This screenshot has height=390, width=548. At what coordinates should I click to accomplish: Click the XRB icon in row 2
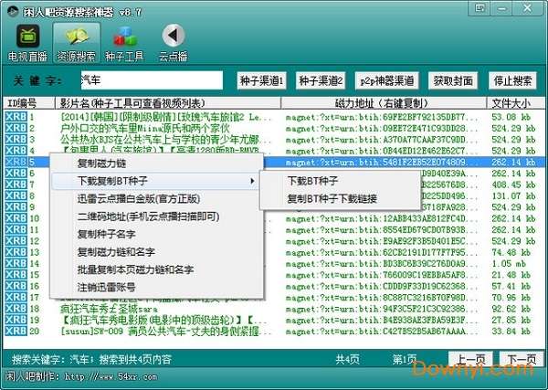point(16,128)
